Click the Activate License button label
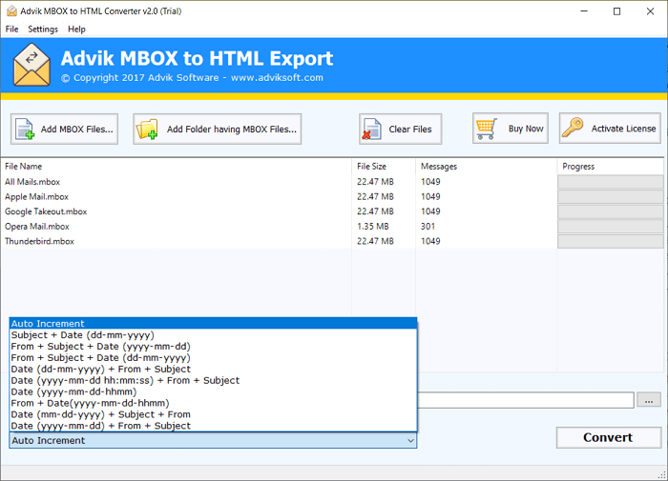 point(624,129)
